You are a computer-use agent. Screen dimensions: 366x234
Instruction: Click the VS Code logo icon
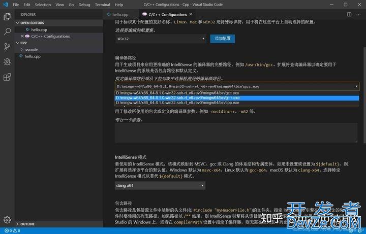point(5,5)
